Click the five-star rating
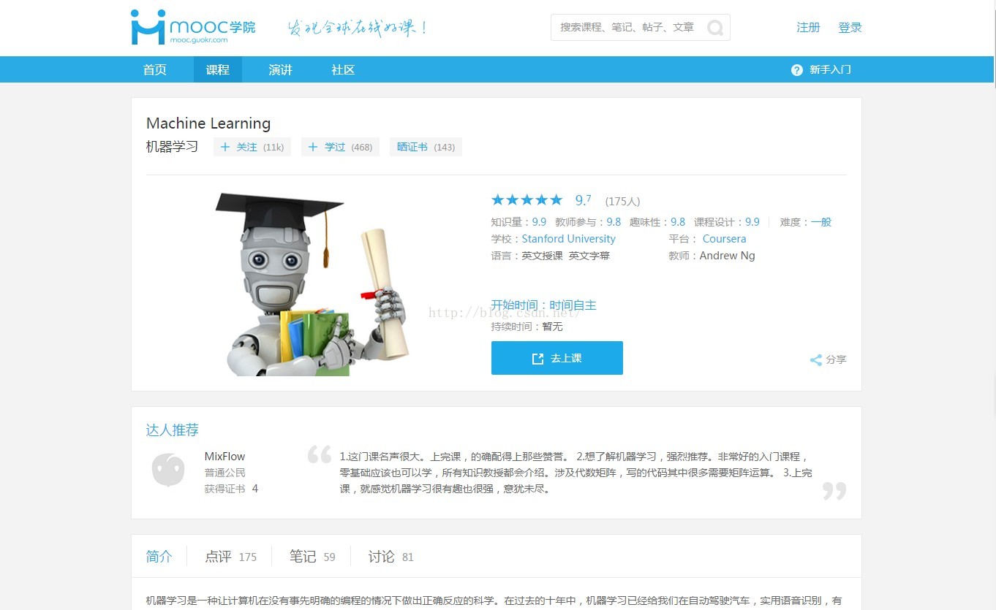996x610 pixels. (527, 200)
